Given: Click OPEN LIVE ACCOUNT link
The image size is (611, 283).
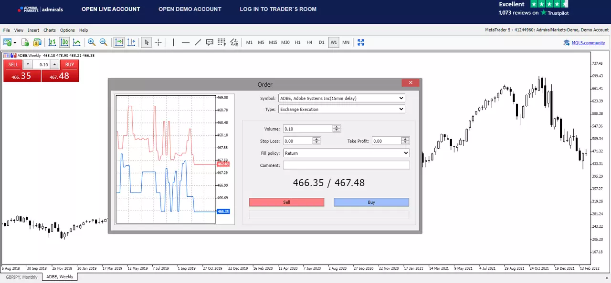Looking at the screenshot, I should click(111, 9).
